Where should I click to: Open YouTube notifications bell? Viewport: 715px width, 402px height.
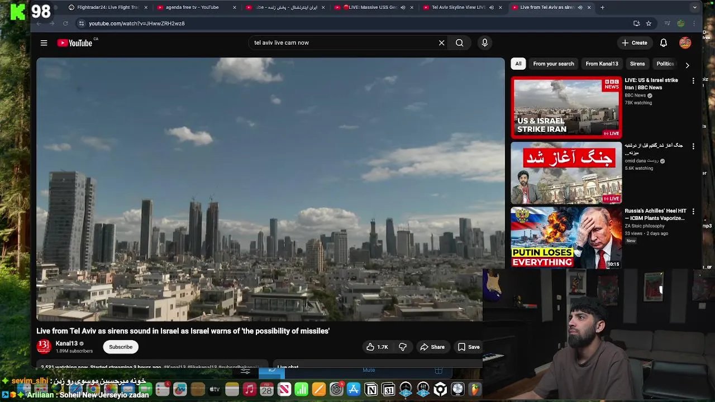664,42
